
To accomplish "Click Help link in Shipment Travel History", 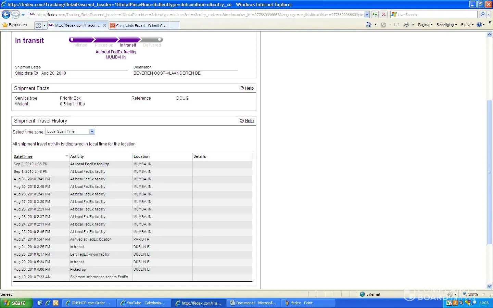I will (249, 121).
